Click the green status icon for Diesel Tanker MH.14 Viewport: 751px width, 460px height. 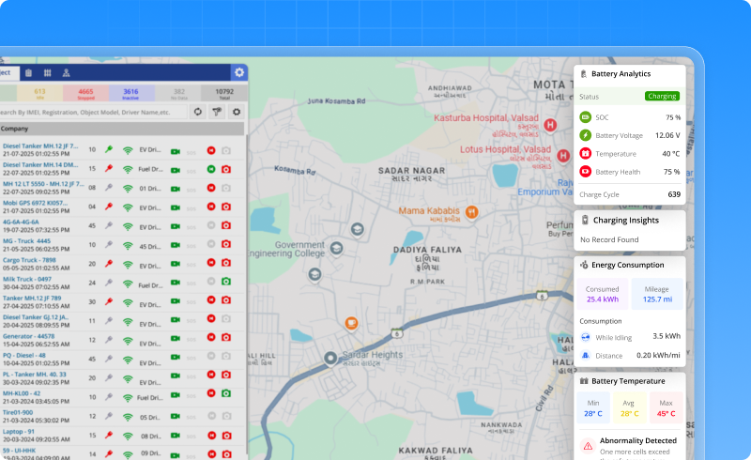(211, 169)
